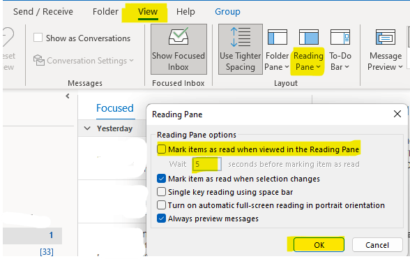410x259 pixels.
Task: Click the Show Focused Inbox icon
Action: coord(179,37)
